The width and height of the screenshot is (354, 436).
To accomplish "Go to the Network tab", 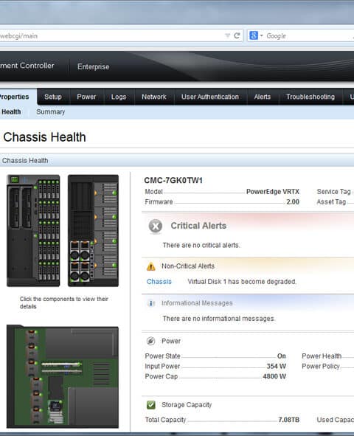I will [154, 97].
